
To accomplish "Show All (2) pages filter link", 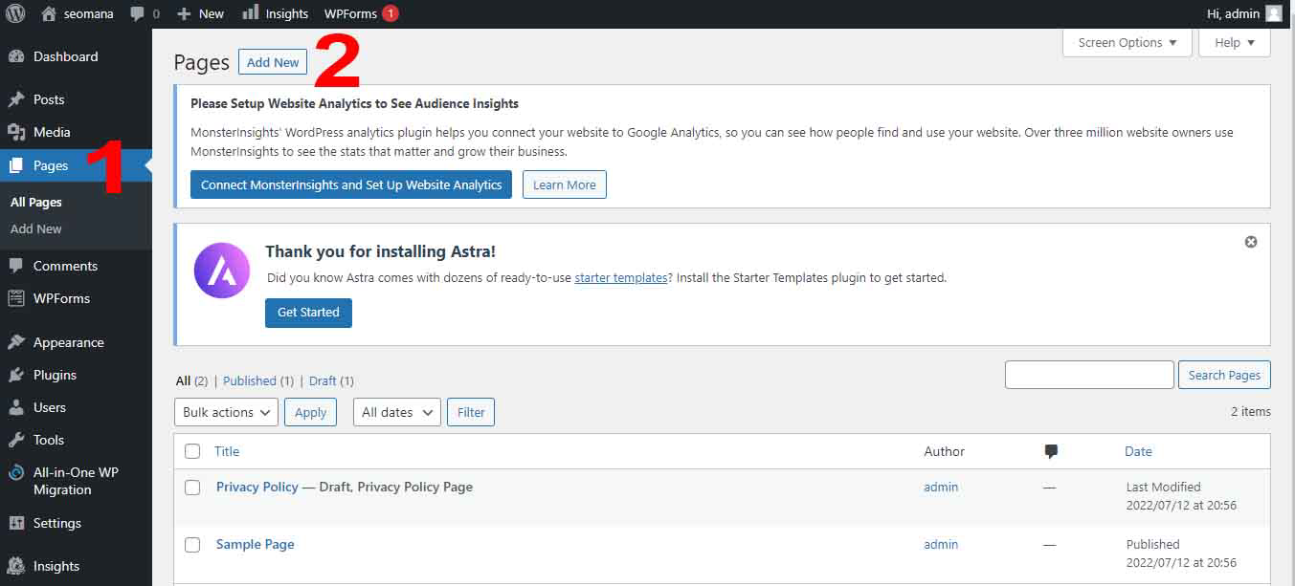I will 191,380.
